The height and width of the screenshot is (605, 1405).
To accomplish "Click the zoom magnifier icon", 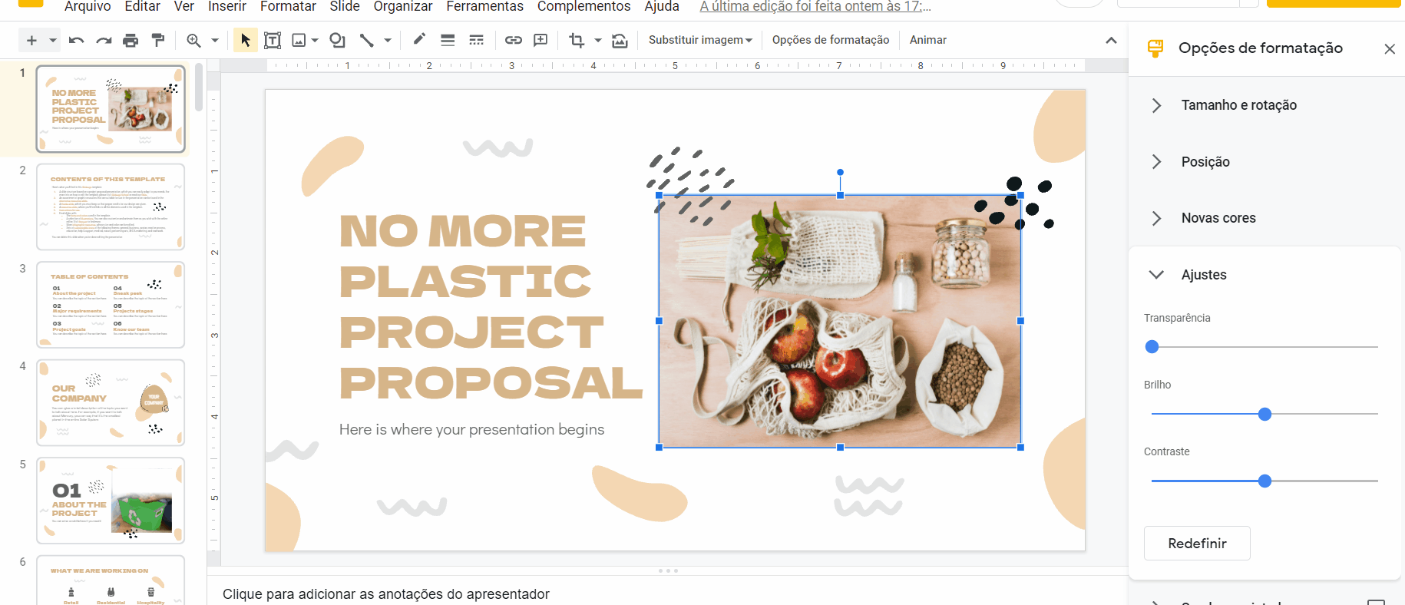I will [193, 40].
